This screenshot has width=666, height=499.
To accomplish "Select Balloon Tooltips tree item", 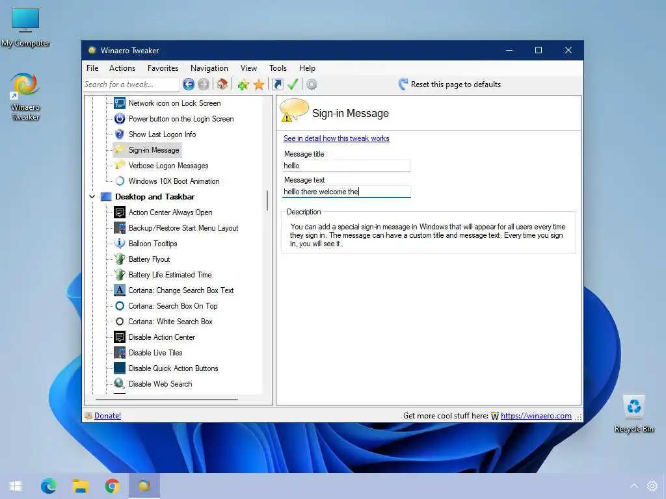I will point(153,244).
